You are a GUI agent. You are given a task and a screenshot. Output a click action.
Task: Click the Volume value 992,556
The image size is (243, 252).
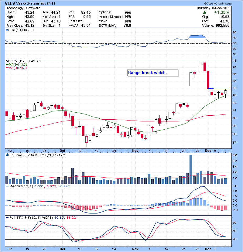click(223, 26)
